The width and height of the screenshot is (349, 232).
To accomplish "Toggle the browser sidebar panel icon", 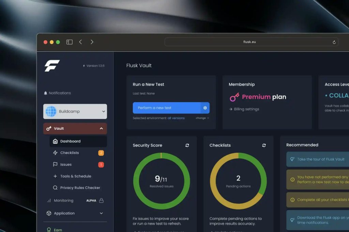I will 70,42.
